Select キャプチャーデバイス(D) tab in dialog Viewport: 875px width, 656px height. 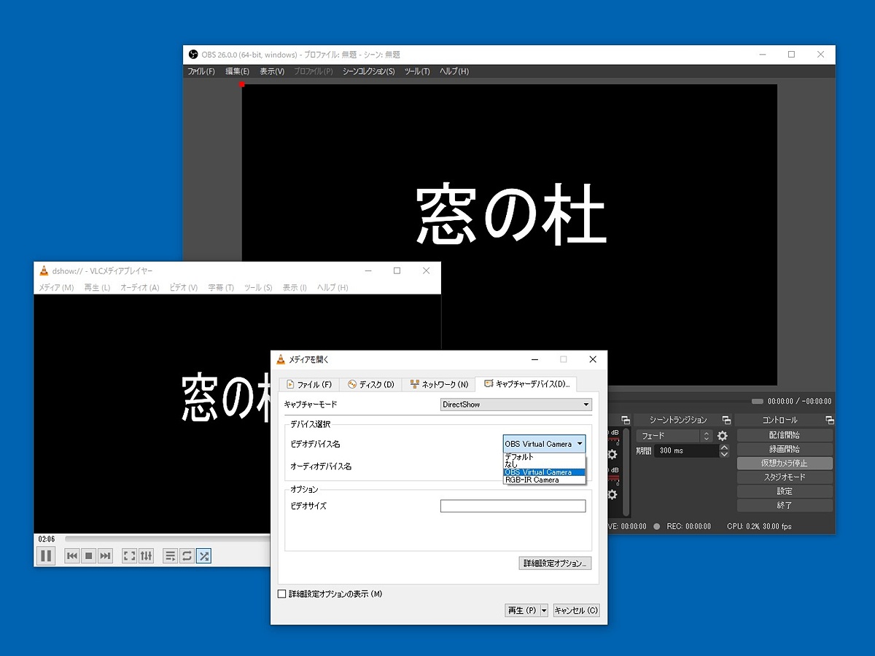526,384
